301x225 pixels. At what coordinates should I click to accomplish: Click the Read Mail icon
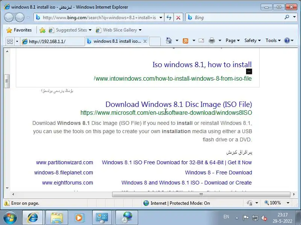point(201,40)
